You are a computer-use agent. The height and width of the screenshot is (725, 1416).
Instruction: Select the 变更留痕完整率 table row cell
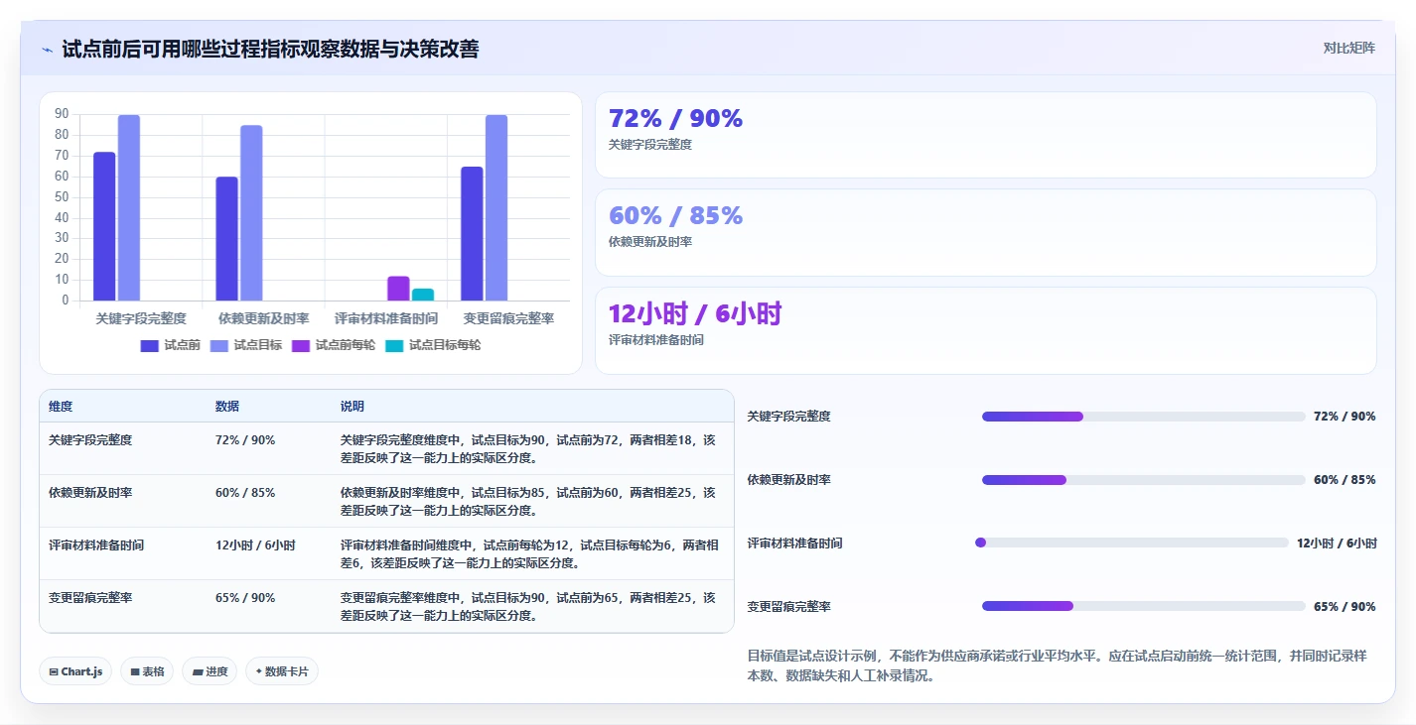click(x=90, y=597)
